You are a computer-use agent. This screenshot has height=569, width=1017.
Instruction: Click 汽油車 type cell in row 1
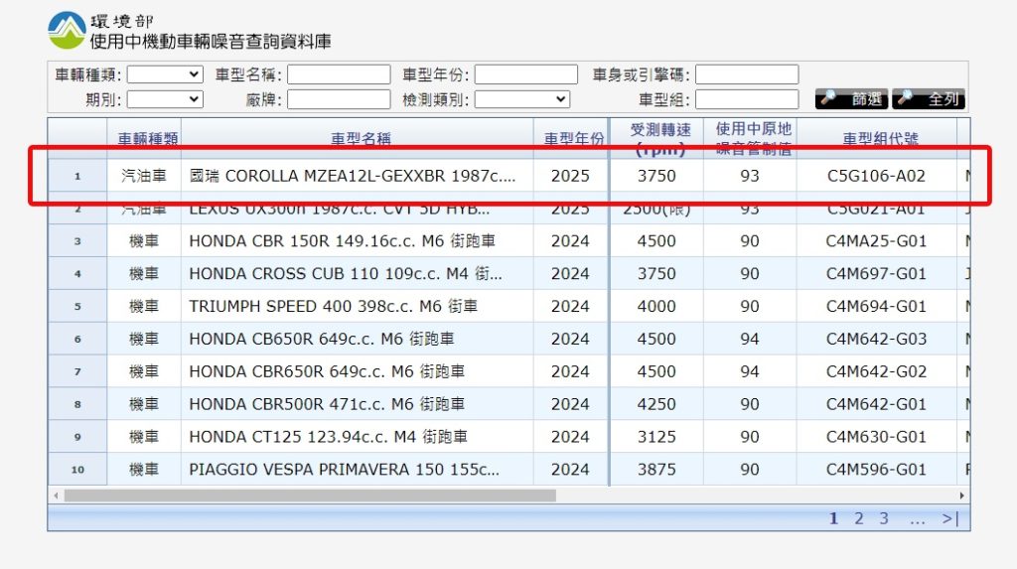tap(144, 176)
